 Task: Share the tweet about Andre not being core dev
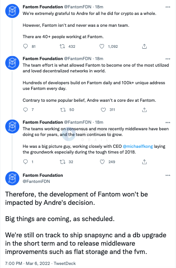(144, 110)
